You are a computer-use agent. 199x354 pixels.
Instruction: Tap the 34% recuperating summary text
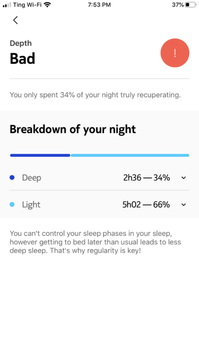[95, 95]
